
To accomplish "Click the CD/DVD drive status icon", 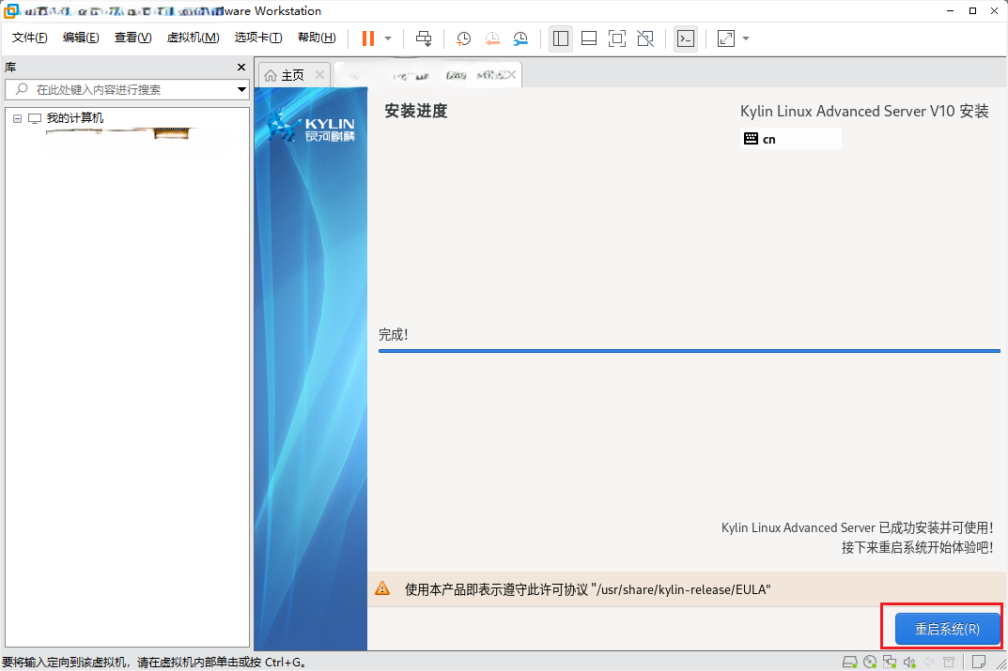I will (870, 662).
